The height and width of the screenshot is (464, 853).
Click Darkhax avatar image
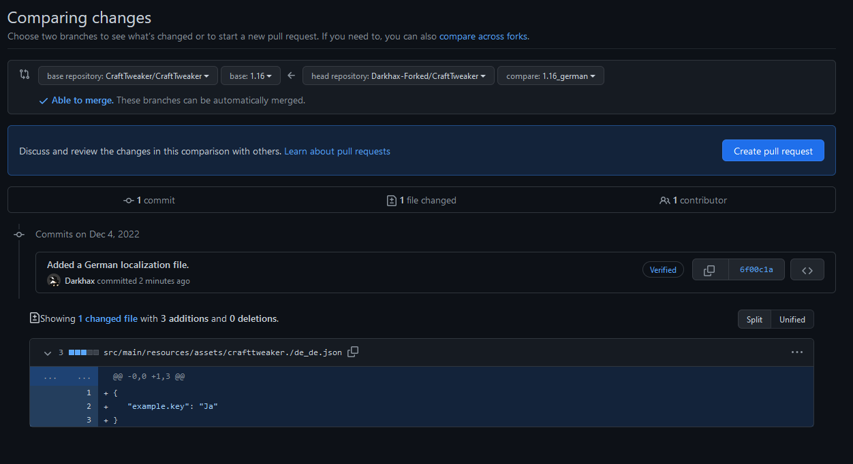(54, 281)
